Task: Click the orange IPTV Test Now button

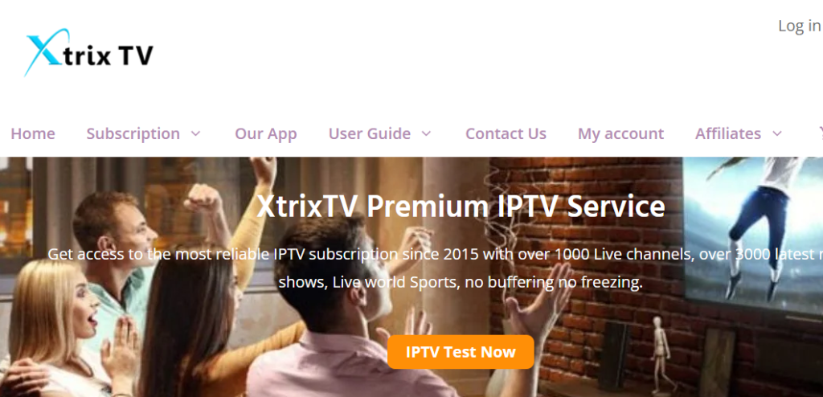Action: (x=461, y=352)
